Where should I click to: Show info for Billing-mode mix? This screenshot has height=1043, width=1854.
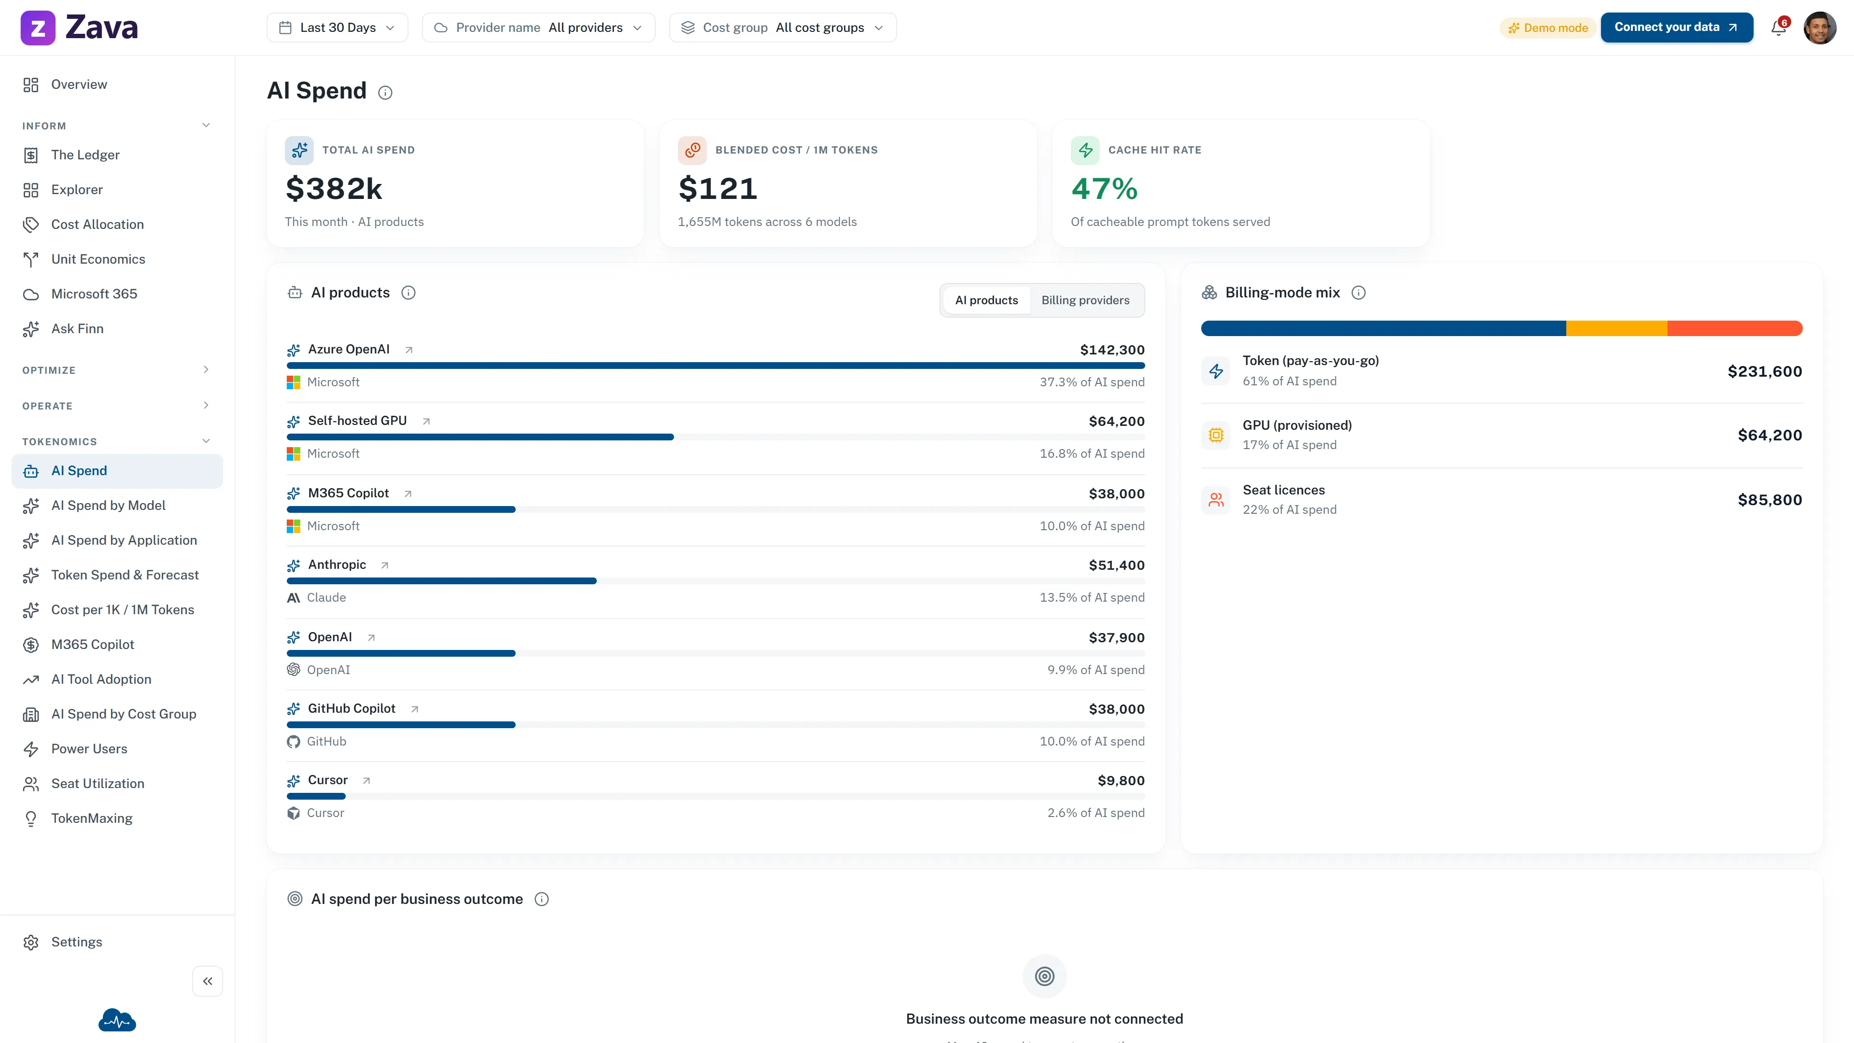tap(1358, 292)
